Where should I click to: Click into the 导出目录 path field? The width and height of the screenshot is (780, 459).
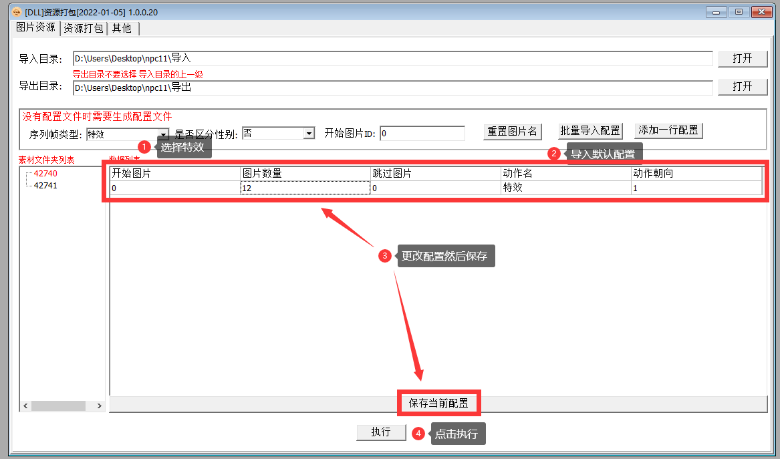tap(392, 88)
